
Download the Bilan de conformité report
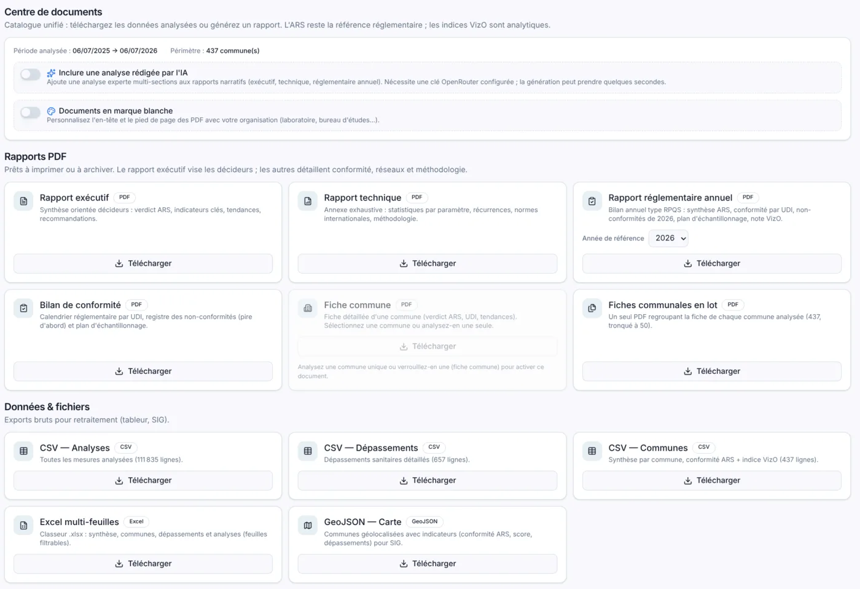(x=143, y=371)
